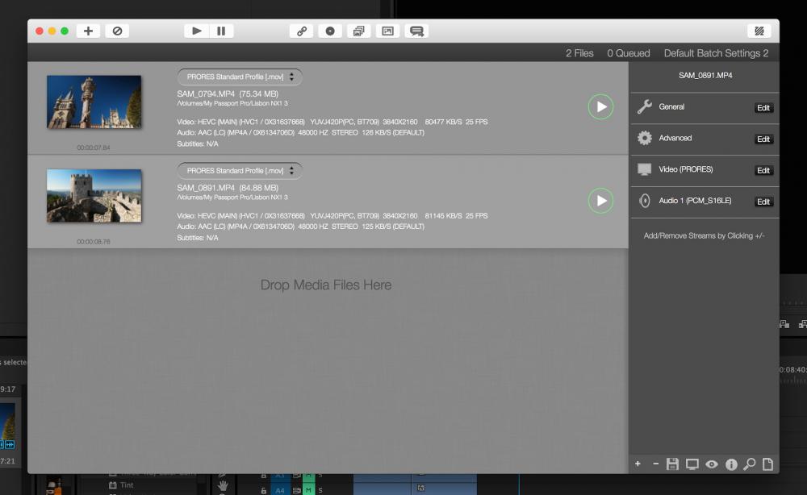Click the clear list (no-entry) toolbar icon
The image size is (807, 495).
117,31
